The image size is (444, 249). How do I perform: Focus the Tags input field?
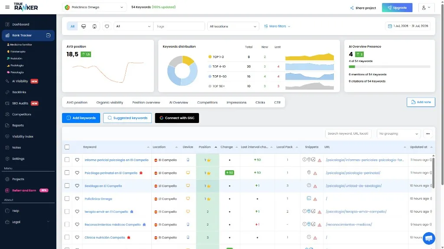(179, 26)
